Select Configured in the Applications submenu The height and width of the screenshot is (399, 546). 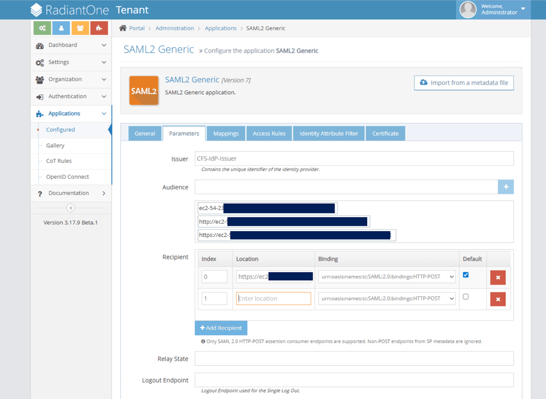pyautogui.click(x=61, y=130)
